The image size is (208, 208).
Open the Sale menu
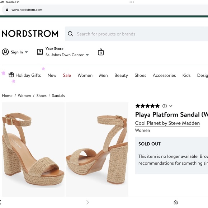(67, 75)
